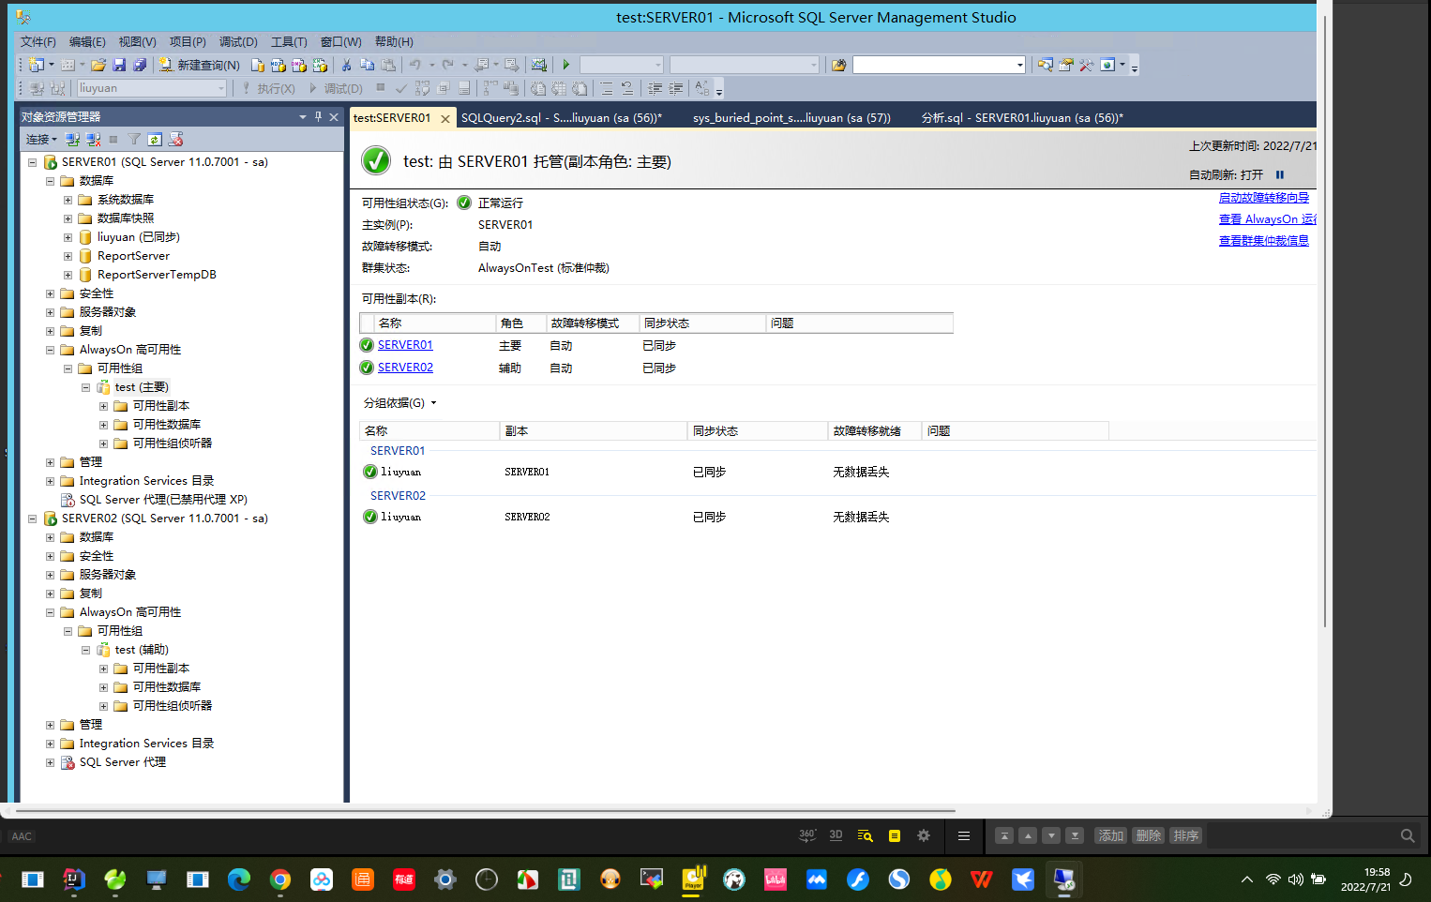Click the Chrome taskbar icon

(x=280, y=879)
